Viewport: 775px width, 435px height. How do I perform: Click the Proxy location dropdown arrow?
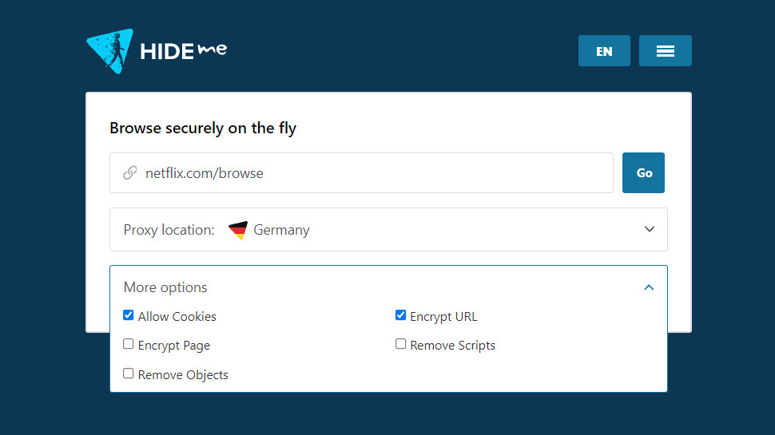point(650,229)
